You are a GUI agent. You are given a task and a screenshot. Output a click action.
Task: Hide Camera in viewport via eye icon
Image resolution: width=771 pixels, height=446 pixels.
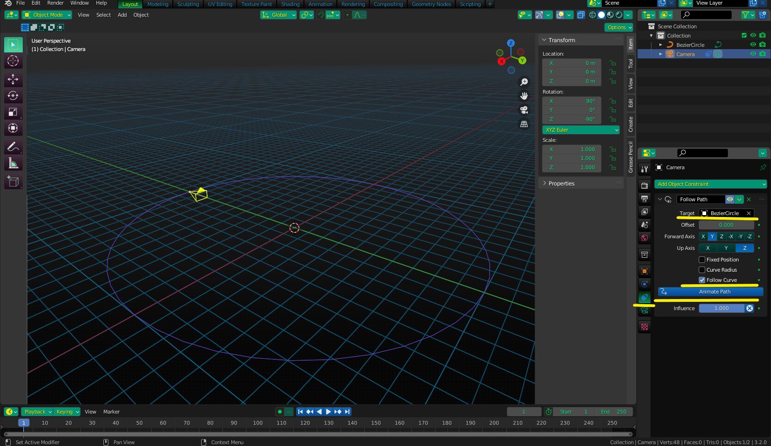pos(753,54)
